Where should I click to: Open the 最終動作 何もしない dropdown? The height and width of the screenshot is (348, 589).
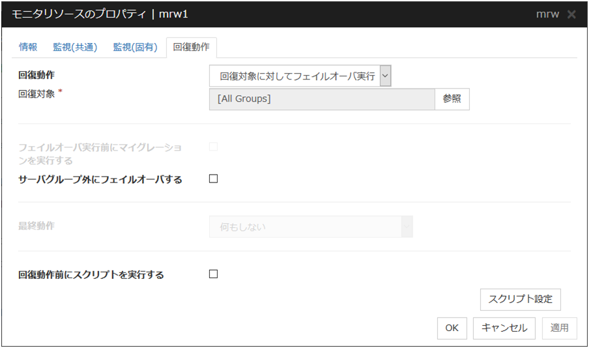[311, 227]
